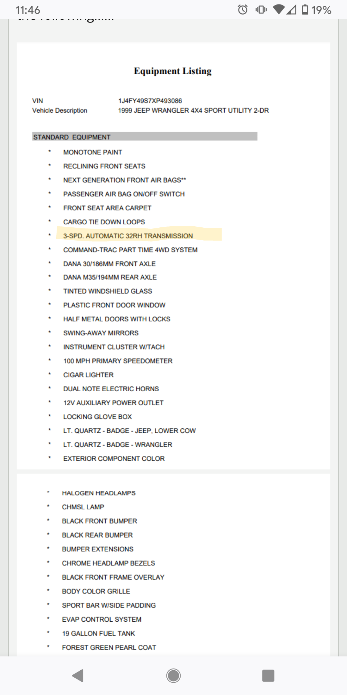Open recent apps with square button
This screenshot has height=695, width=347.
268,675
